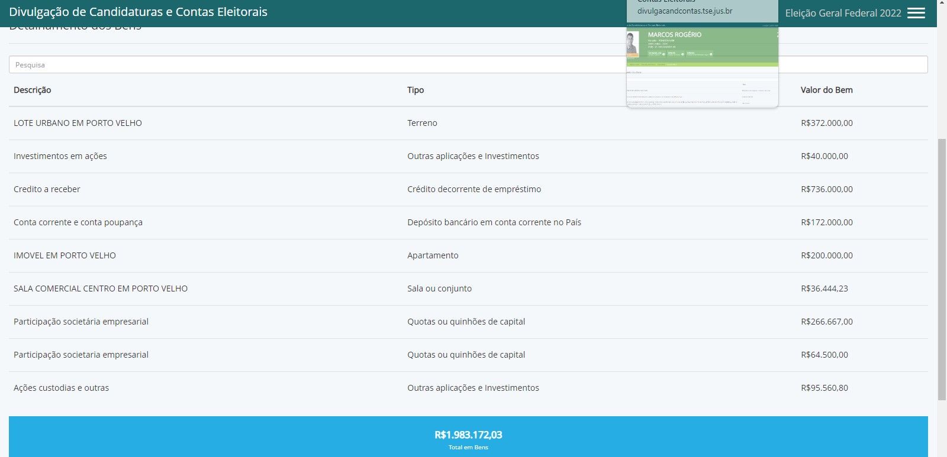Click the Divulgação de Candidaturas e Contas Eleitorais title
The image size is (947, 457).
click(x=138, y=12)
